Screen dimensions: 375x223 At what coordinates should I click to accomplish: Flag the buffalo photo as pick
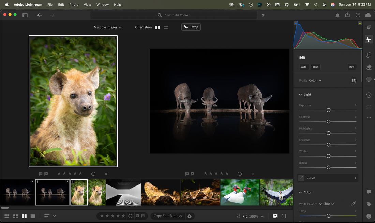(x=187, y=174)
